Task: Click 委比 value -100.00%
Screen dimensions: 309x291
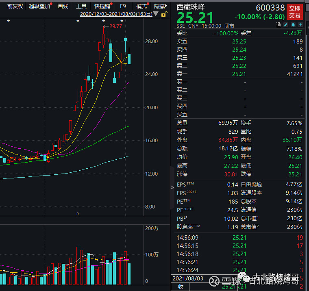Action: click(x=226, y=33)
